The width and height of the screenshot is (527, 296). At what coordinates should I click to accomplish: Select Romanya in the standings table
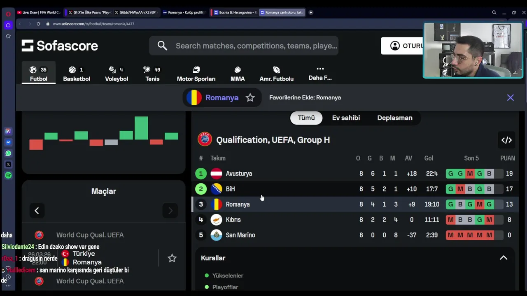point(355,204)
